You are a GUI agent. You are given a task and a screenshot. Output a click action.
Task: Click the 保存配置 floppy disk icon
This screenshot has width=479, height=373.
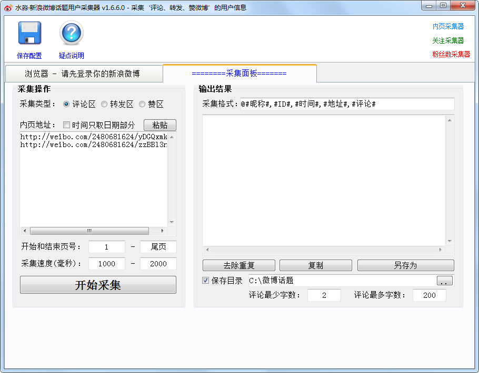29,33
